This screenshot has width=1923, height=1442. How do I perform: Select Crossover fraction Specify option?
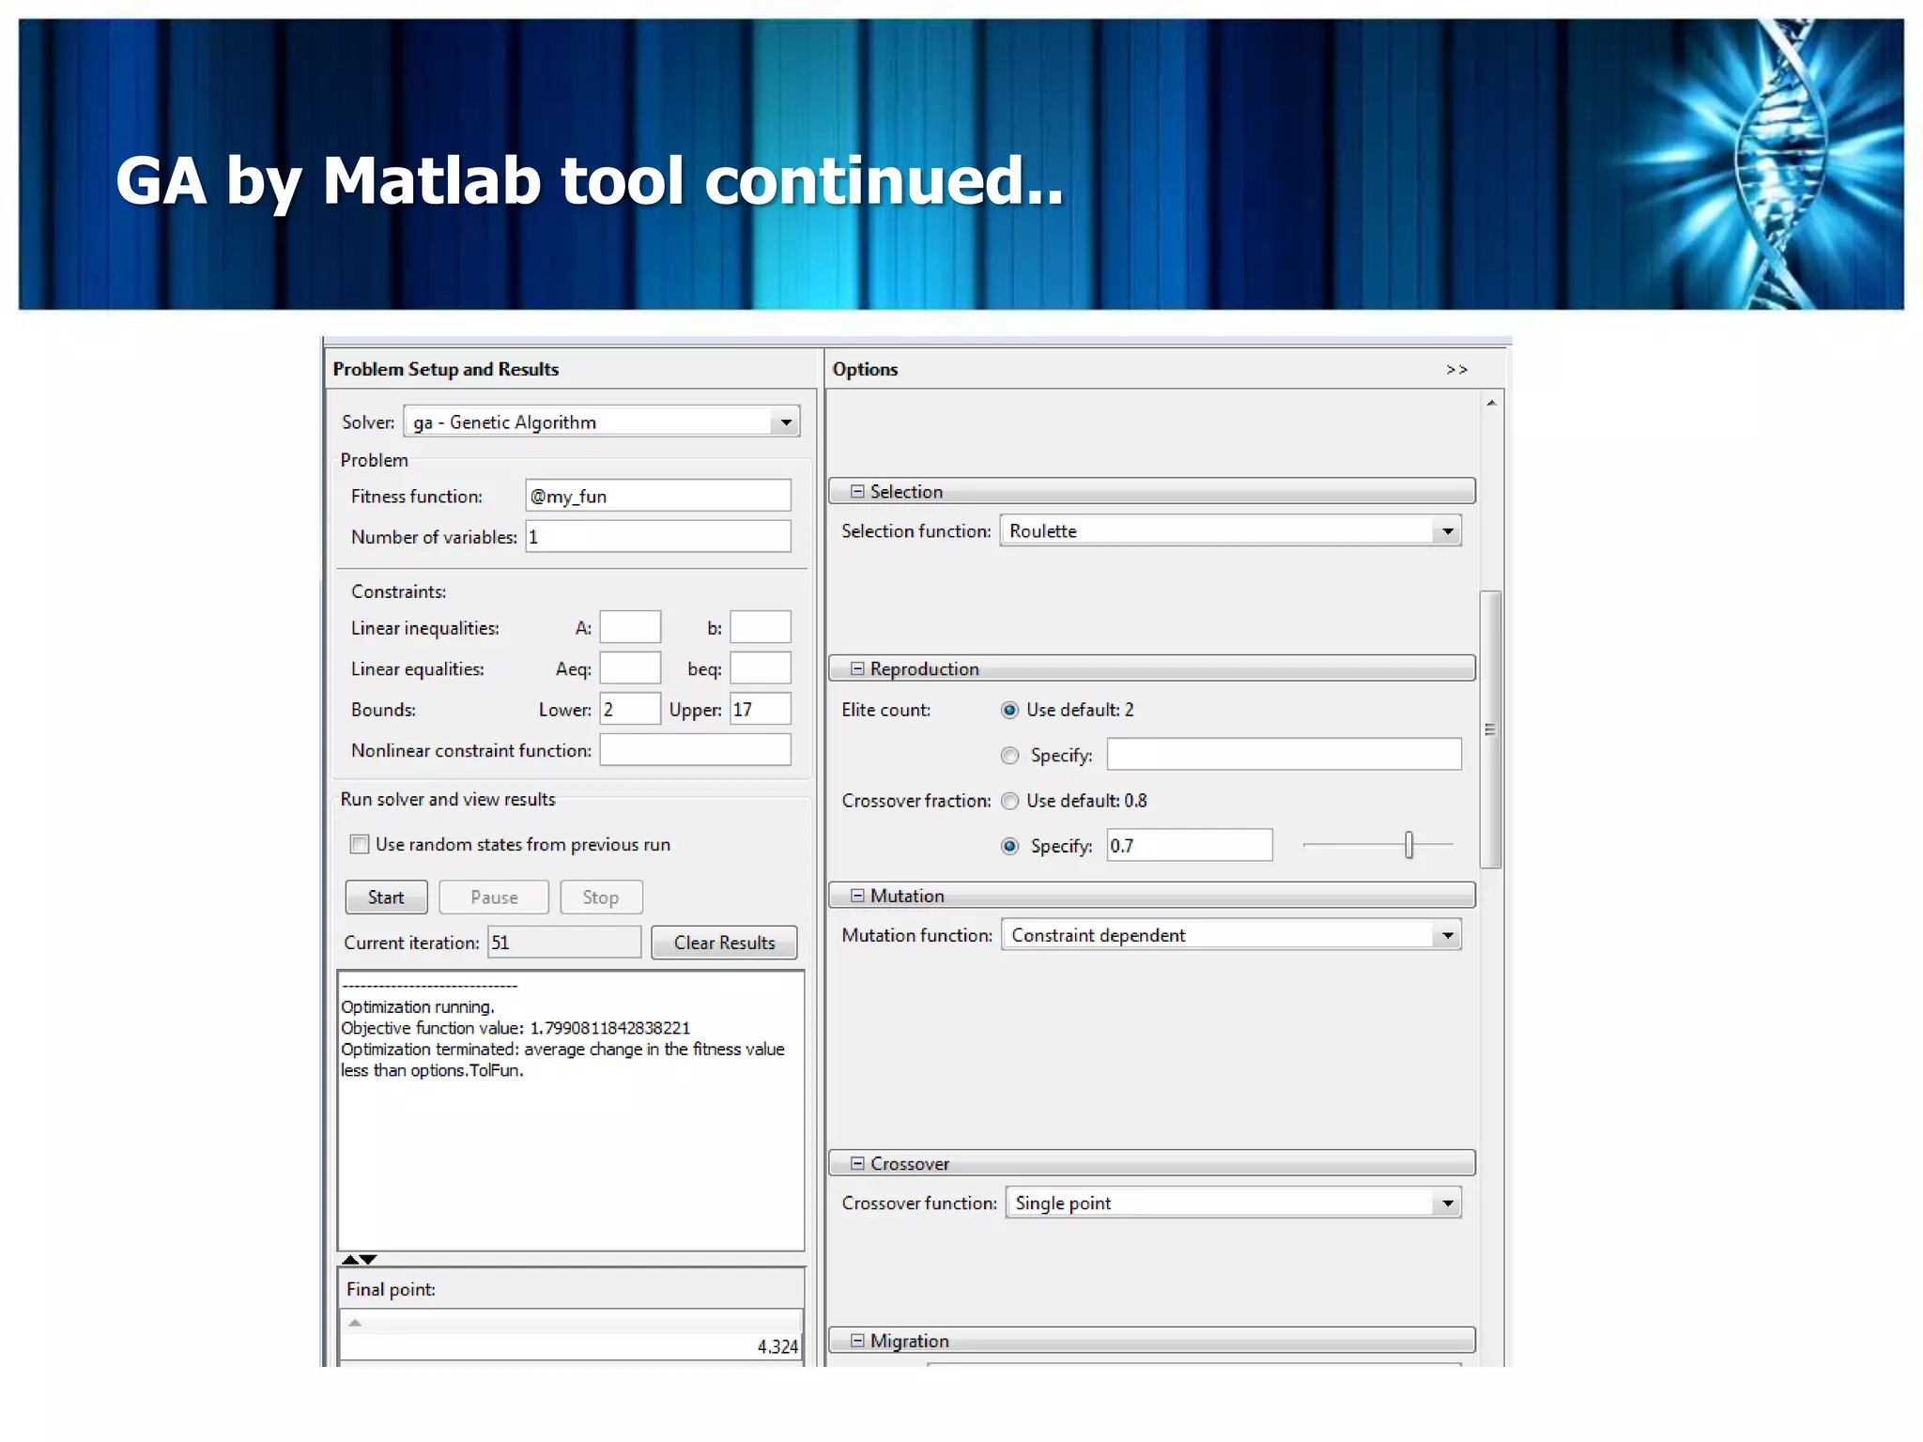[1009, 846]
